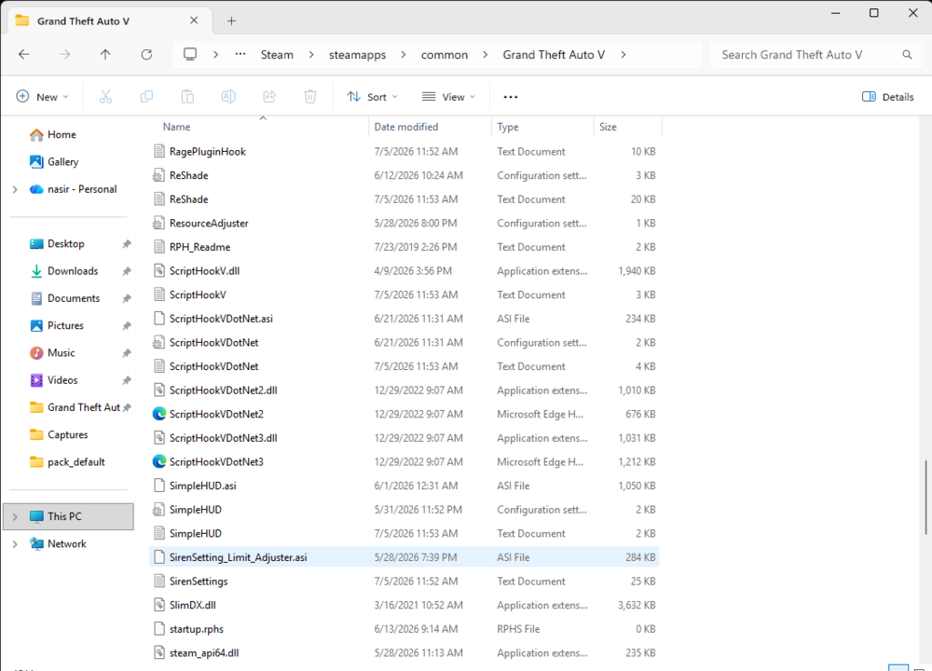Select RPH_Readme file
Viewport: 932px width, 671px height.
[x=404, y=247]
